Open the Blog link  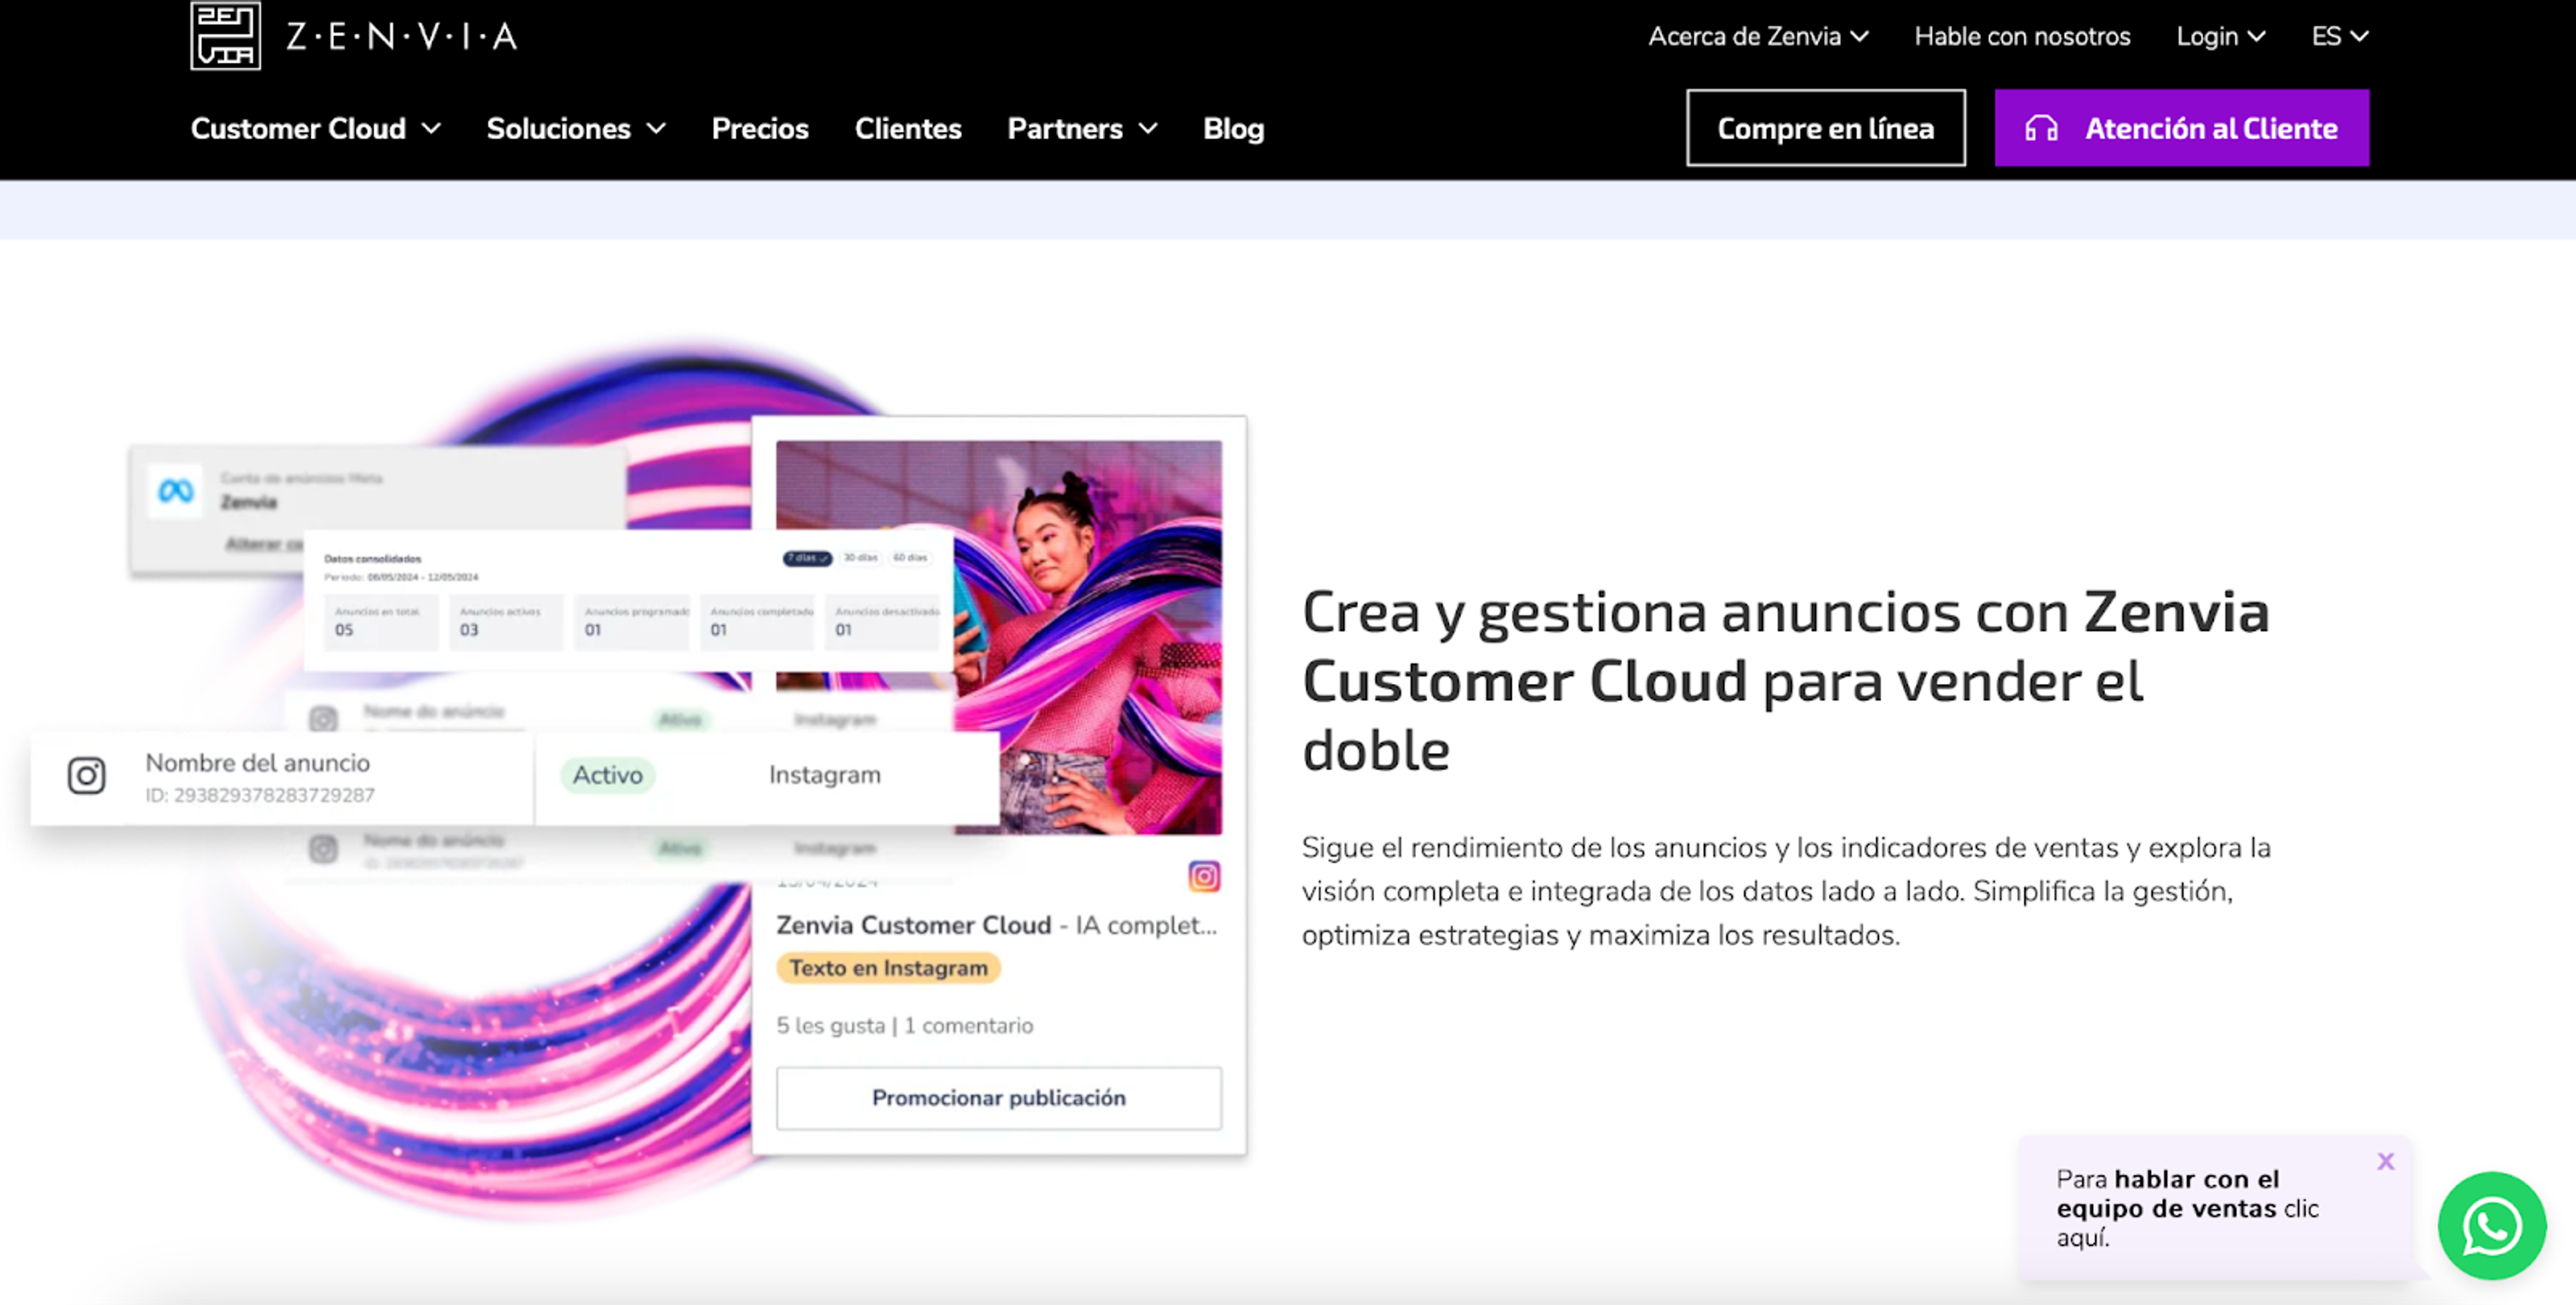coord(1233,129)
